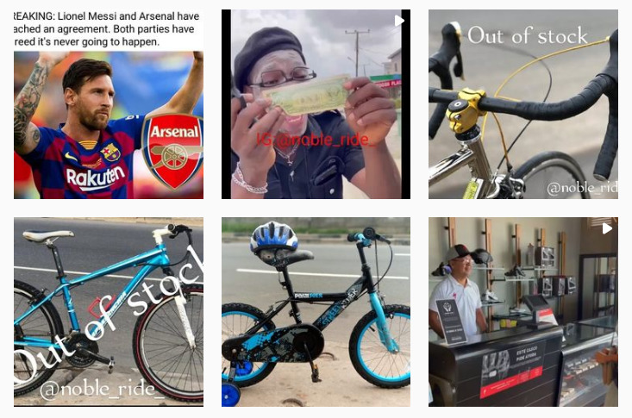
Task: Open the teal mountain bike post
Action: click(x=109, y=312)
